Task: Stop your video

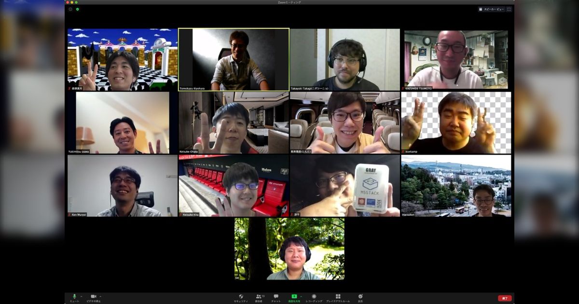Action: pyautogui.click(x=93, y=297)
